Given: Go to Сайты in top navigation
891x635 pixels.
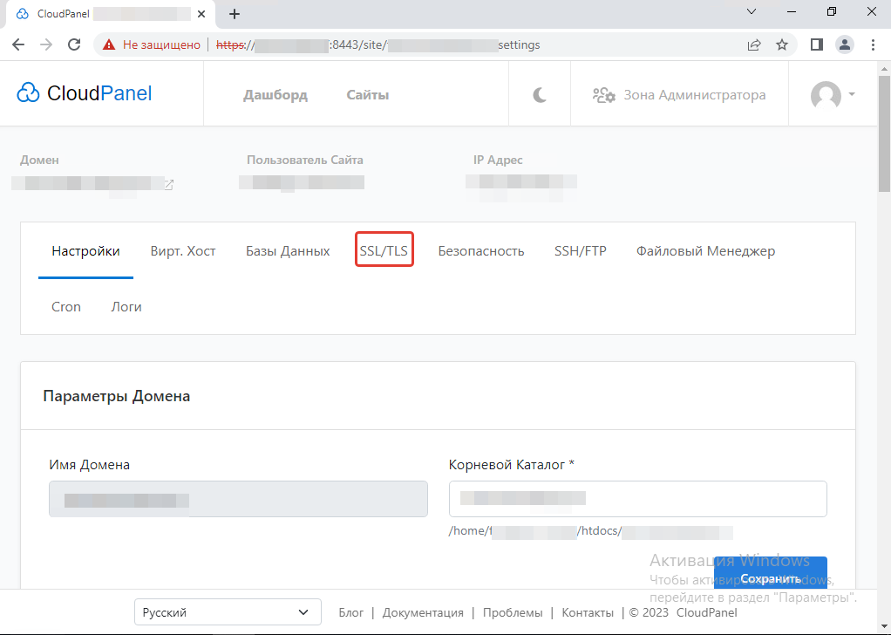Looking at the screenshot, I should click(x=367, y=95).
